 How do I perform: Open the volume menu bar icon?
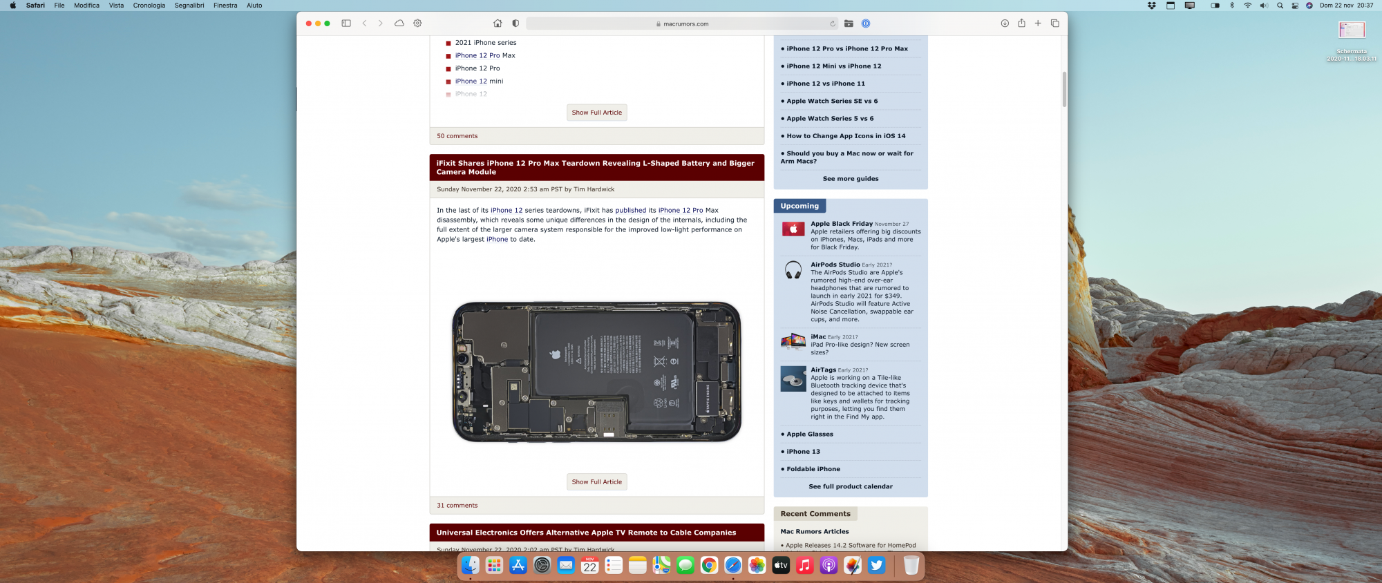click(x=1264, y=6)
